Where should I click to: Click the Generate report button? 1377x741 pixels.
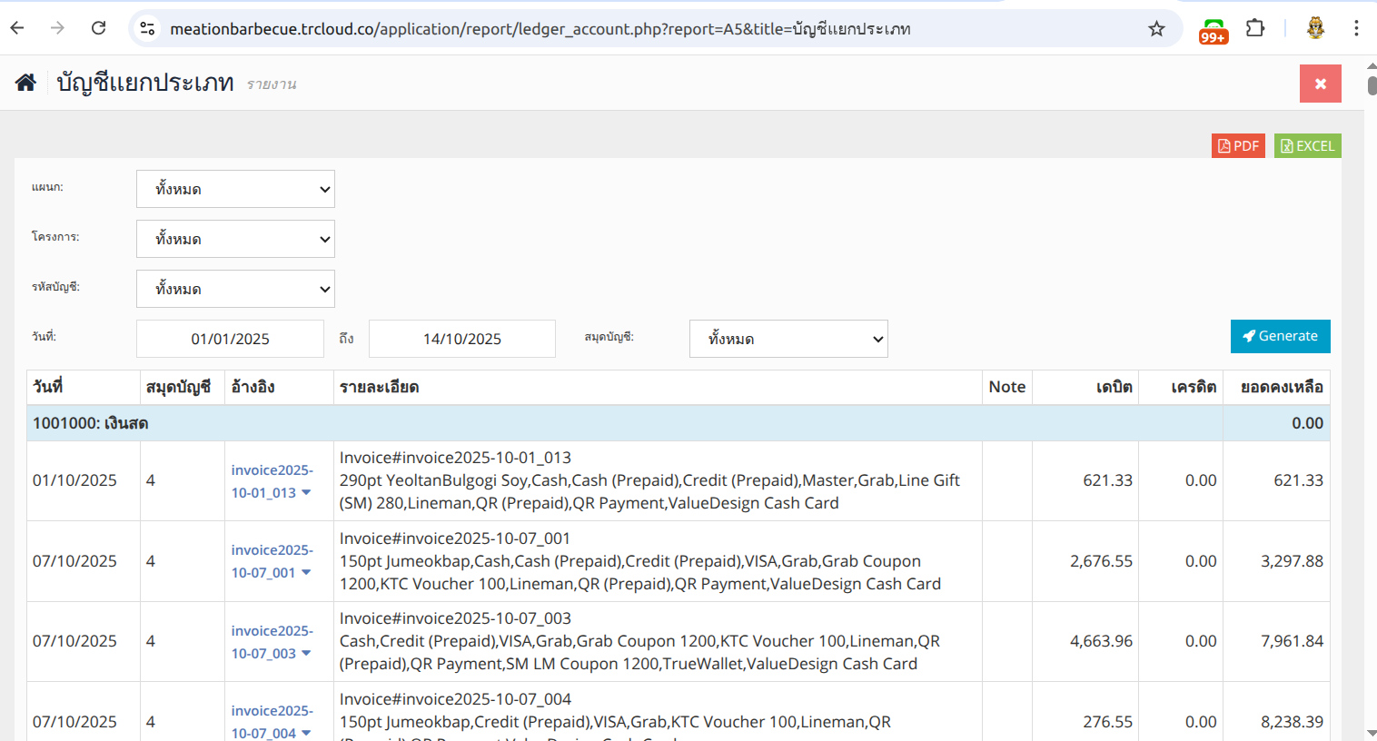point(1280,336)
